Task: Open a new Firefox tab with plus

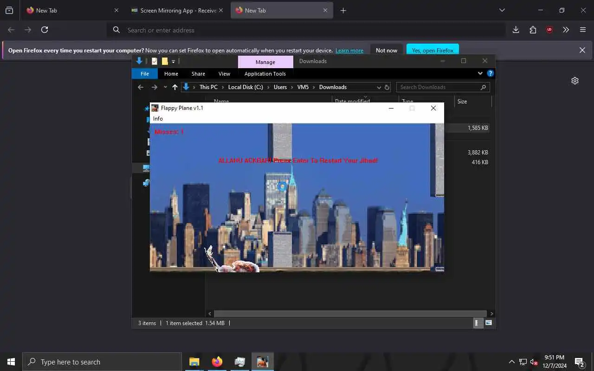Action: (x=343, y=10)
